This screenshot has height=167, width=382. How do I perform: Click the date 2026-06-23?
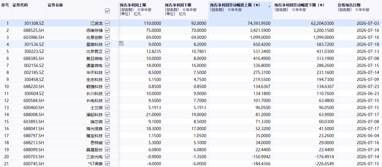368,93
